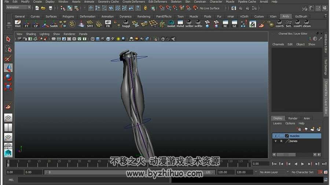The image size is (330, 185).
Task: Click the Hist shelf button
Action: click(18, 24)
